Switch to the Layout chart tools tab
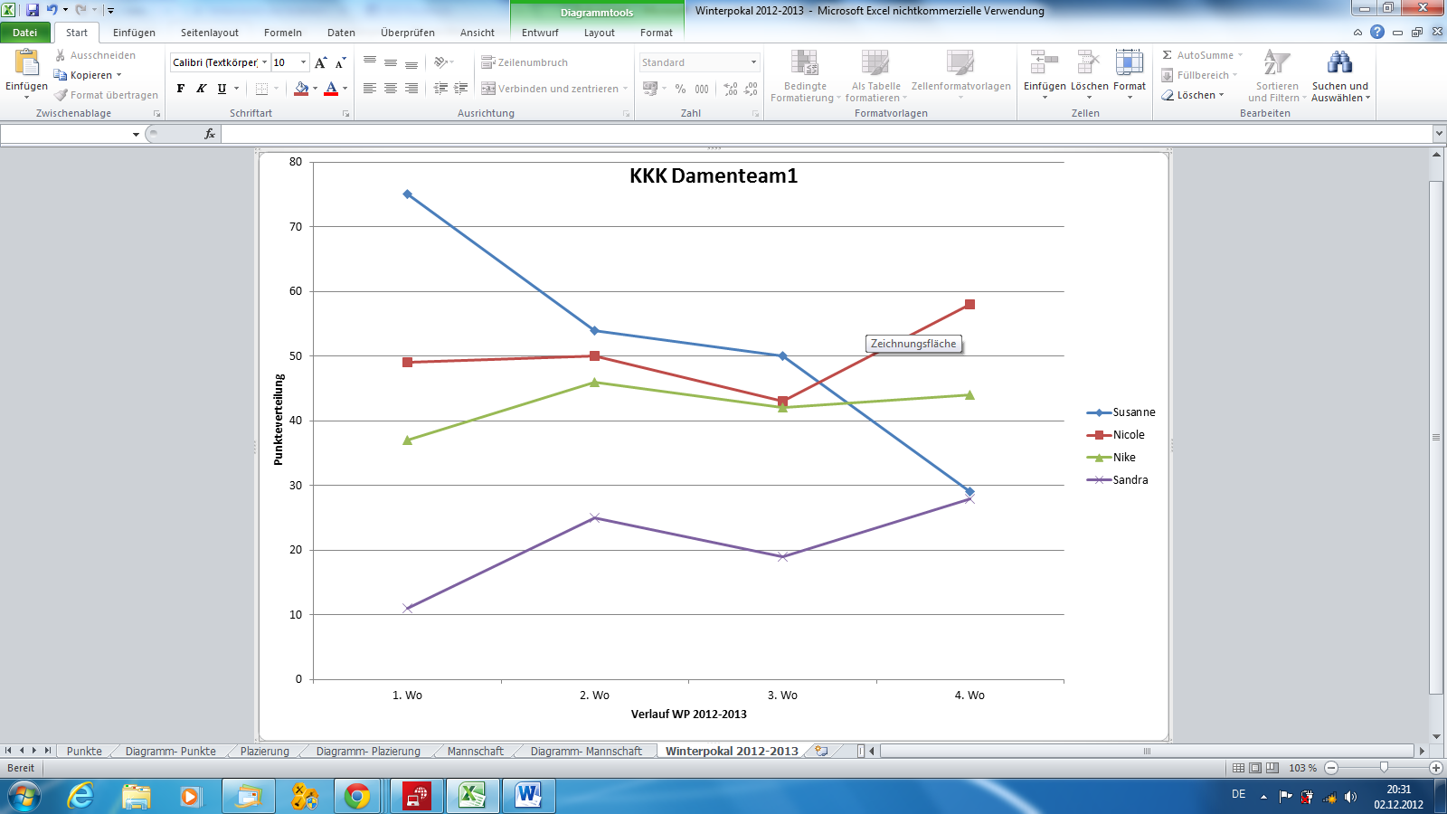This screenshot has width=1447, height=814. (599, 33)
